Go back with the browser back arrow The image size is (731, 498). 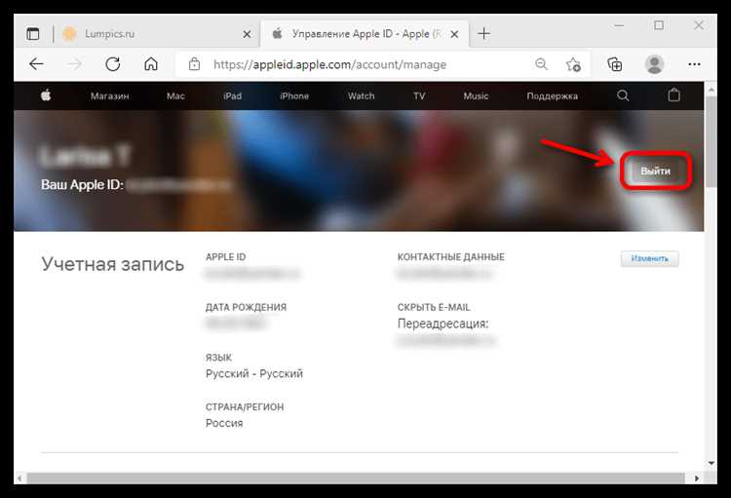tap(36, 64)
